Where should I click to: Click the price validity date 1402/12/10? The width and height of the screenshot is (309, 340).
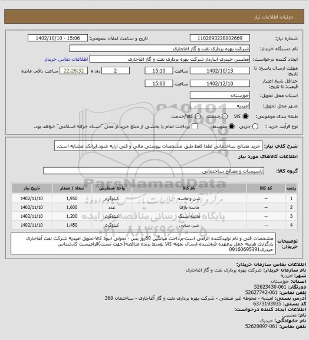(x=220, y=83)
